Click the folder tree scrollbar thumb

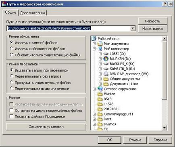[x=165, y=70]
